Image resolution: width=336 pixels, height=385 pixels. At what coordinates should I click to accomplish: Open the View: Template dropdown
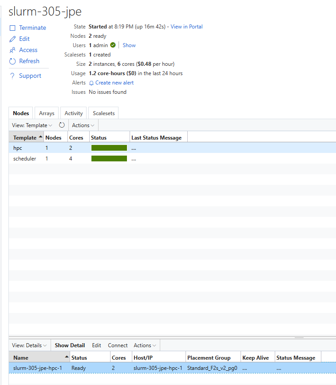click(x=32, y=125)
